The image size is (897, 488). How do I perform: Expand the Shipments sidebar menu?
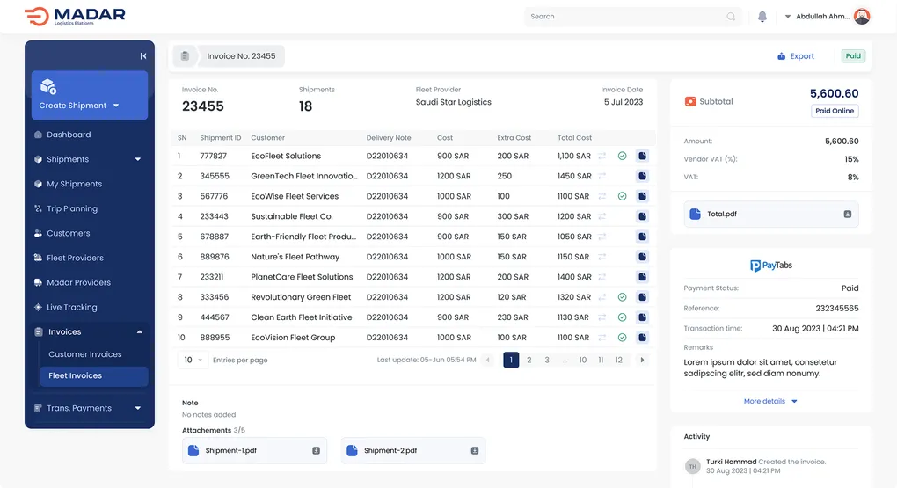point(138,159)
